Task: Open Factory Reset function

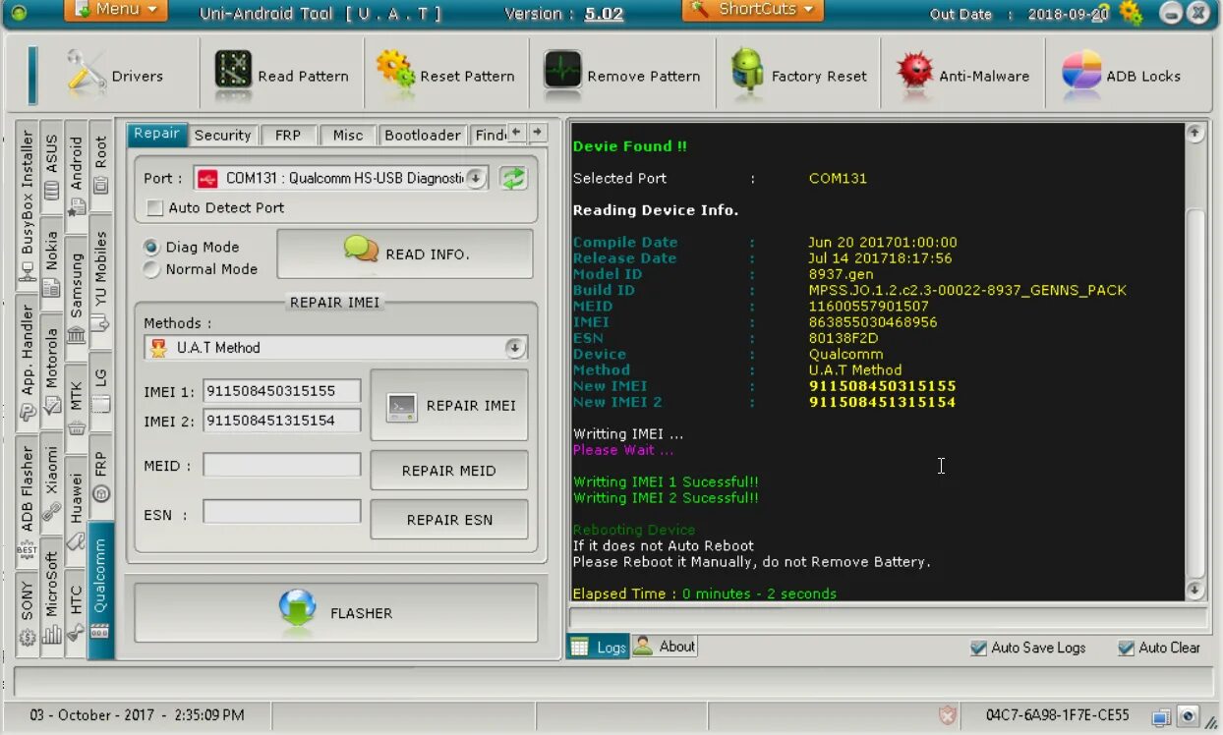Action: (x=798, y=76)
